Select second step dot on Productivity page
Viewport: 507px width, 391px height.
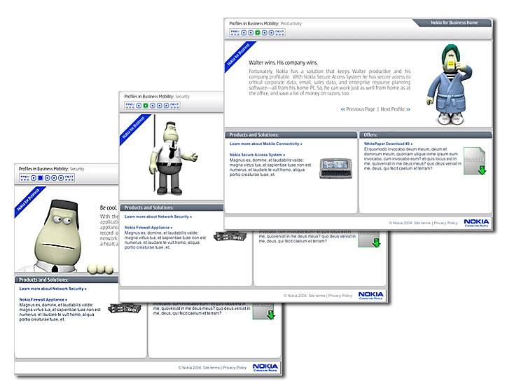251,33
